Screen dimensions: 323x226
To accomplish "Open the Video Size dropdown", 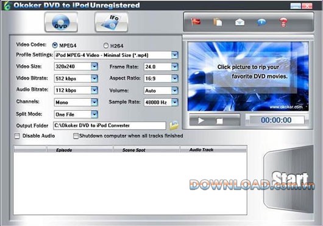I will click(94, 66).
